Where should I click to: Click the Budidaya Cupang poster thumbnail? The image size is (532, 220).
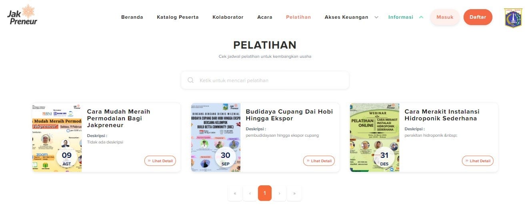pos(216,137)
